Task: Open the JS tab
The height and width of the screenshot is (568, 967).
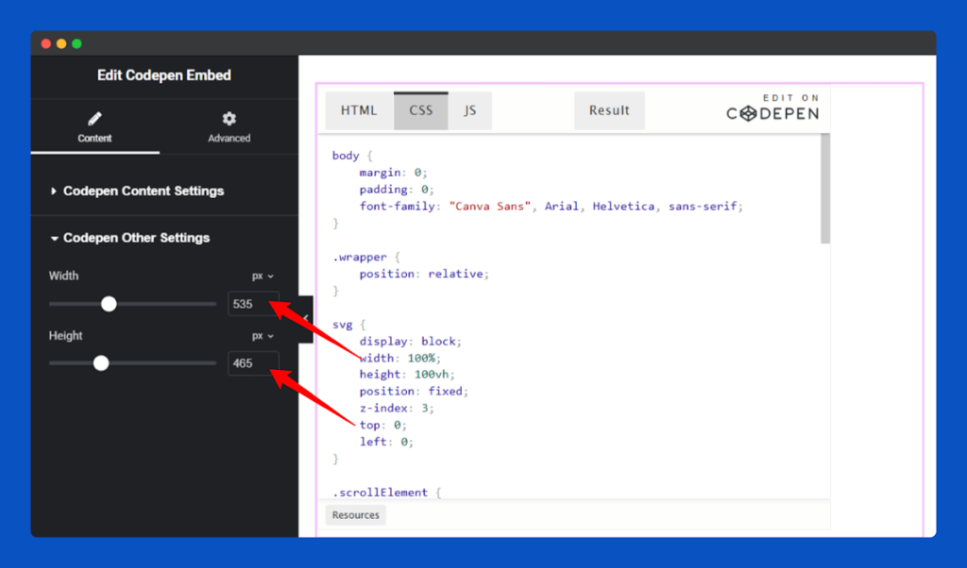Action: coord(470,109)
